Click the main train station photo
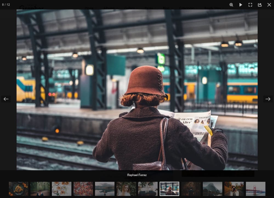 [137, 90]
